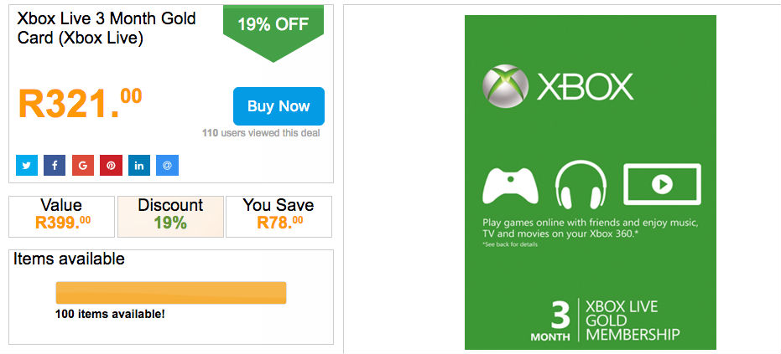Select the Discount 19% box
Viewport: 781px width, 354px height.
click(170, 214)
